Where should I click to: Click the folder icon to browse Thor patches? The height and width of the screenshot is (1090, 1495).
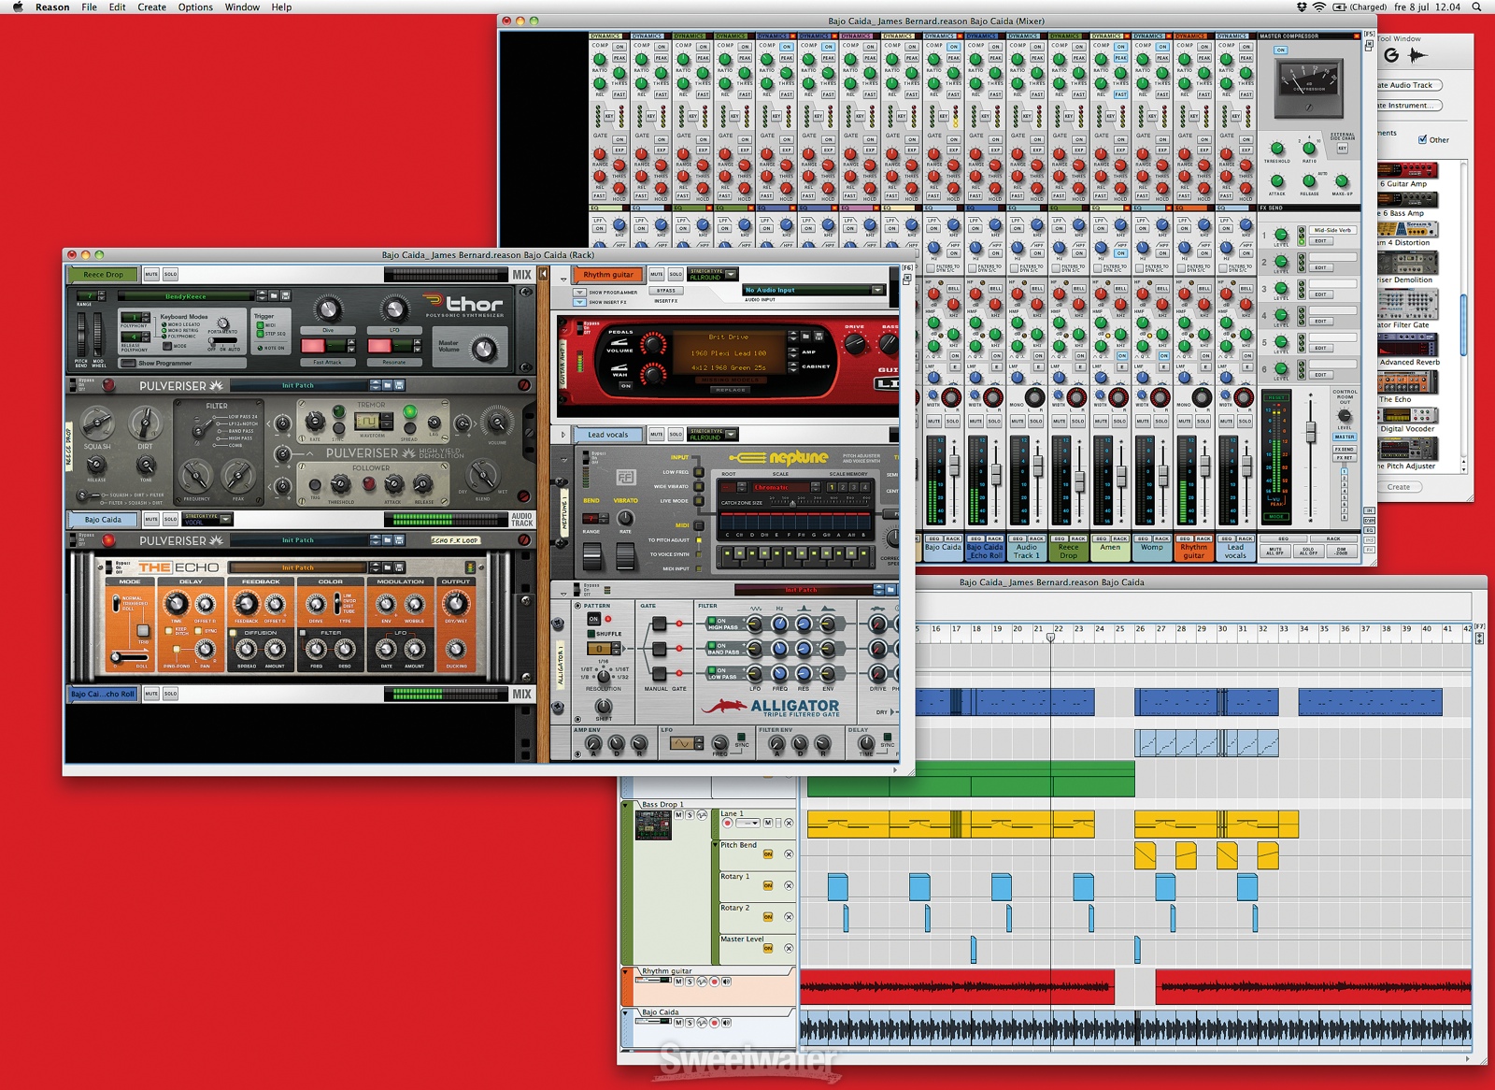coord(274,296)
